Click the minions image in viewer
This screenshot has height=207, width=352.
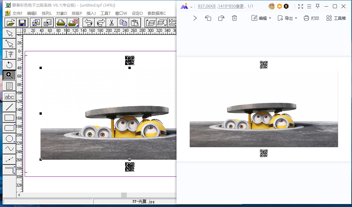pyautogui.click(x=264, y=109)
